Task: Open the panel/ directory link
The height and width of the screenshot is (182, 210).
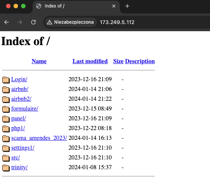Action: pyautogui.click(x=19, y=118)
